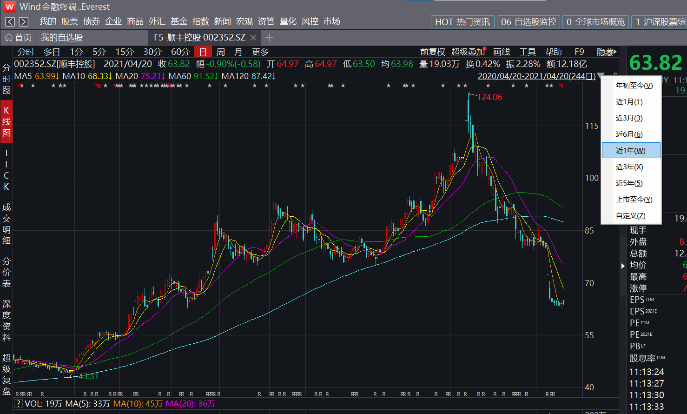Viewport: 687px width, 414px height.
Task: Choose 近3月(3) from range menu
Action: (631, 118)
